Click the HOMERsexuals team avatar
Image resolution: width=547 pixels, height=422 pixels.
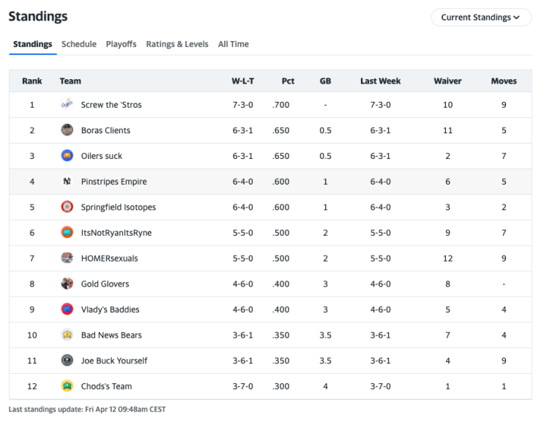pyautogui.click(x=67, y=259)
